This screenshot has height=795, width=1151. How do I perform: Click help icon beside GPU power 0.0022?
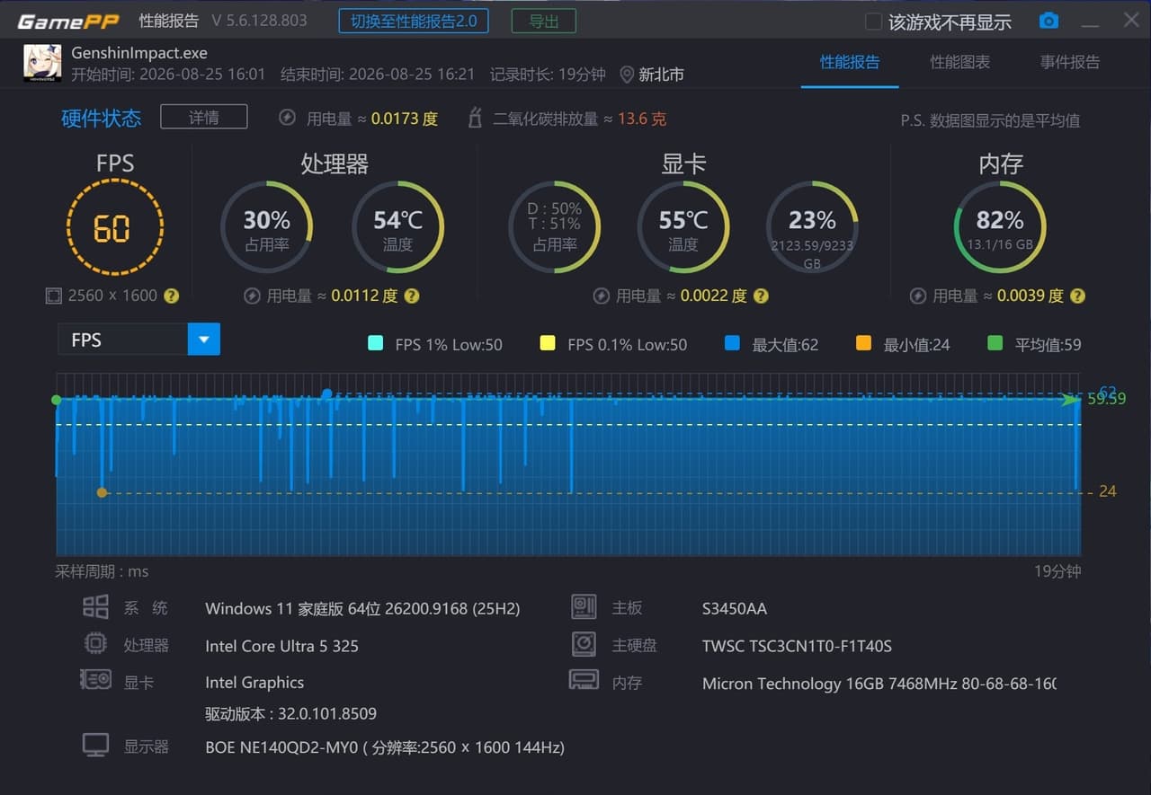pos(761,296)
